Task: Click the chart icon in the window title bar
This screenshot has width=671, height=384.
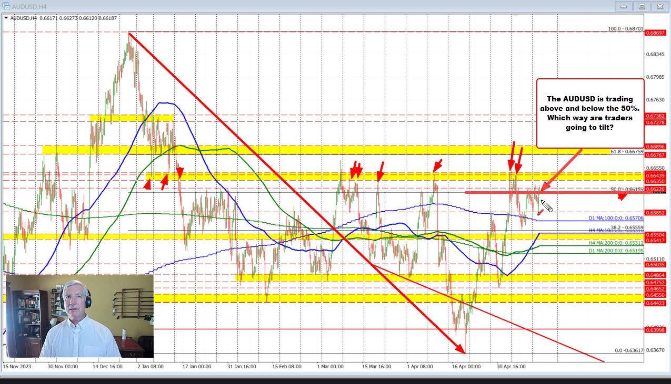Action: (6, 6)
